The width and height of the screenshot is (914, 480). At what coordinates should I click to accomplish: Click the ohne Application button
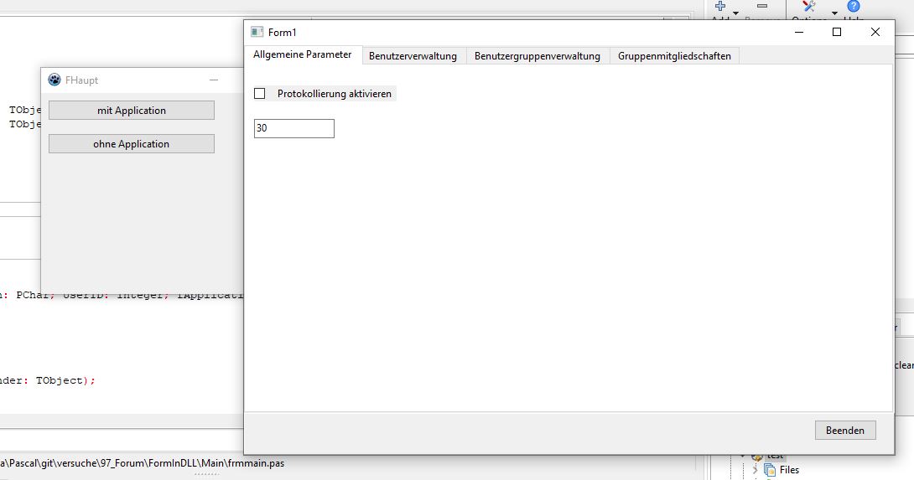click(x=132, y=144)
